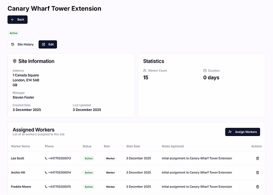The height and width of the screenshot is (195, 273).
Task: Remove Archie Hill from the site
Action: tap(257, 172)
